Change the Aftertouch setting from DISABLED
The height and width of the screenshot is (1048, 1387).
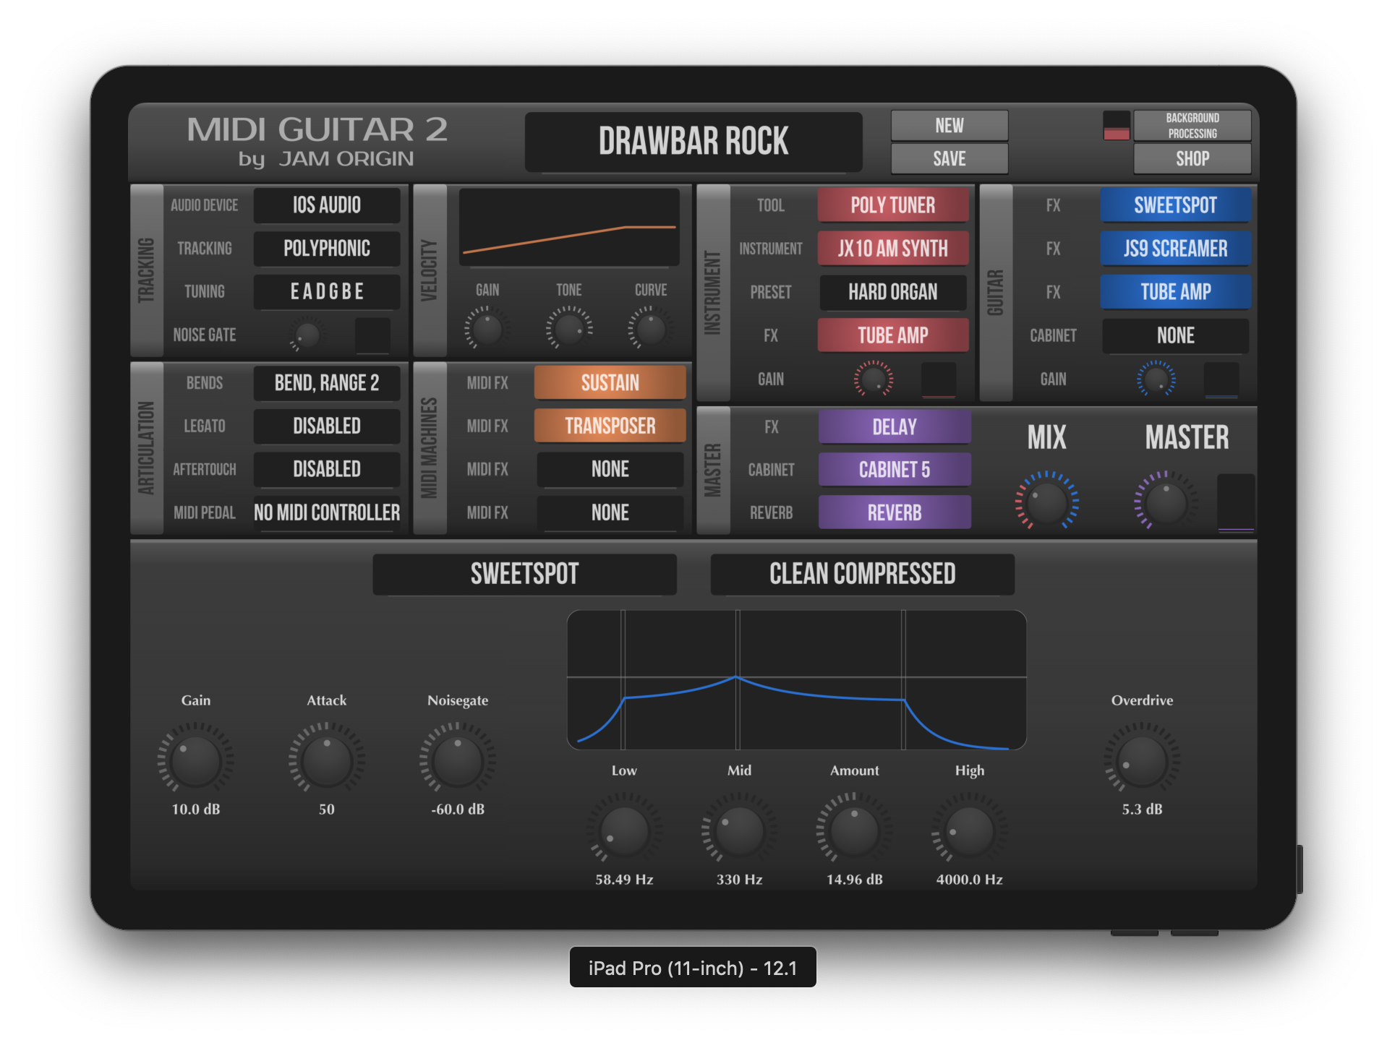coord(327,470)
